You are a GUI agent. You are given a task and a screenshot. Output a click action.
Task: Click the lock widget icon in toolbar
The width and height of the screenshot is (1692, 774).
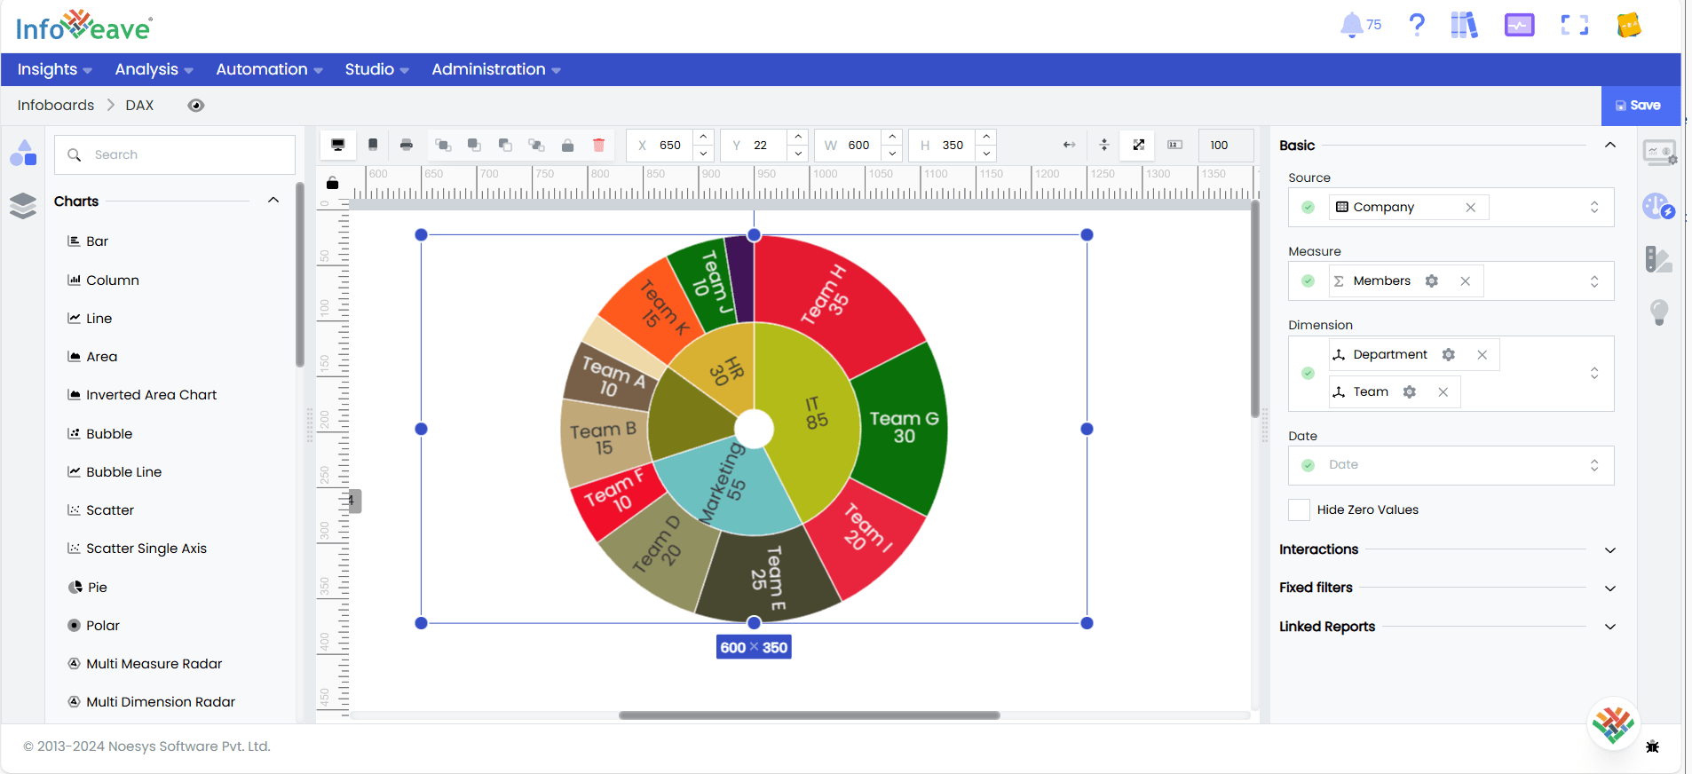(x=567, y=145)
